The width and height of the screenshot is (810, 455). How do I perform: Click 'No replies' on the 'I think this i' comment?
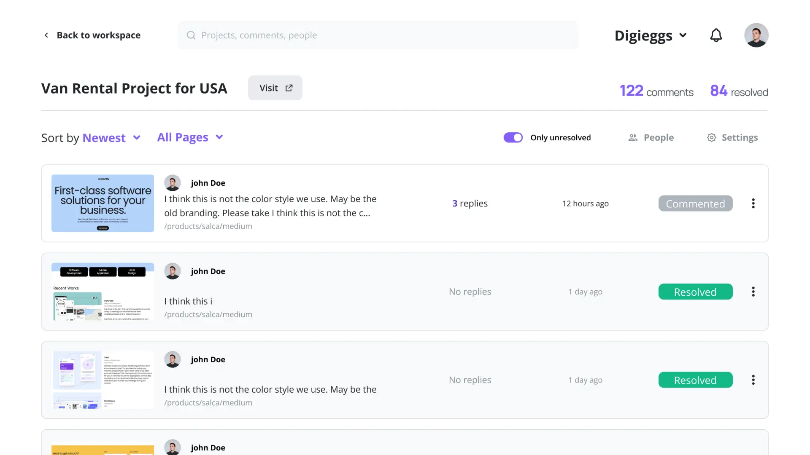coord(470,292)
